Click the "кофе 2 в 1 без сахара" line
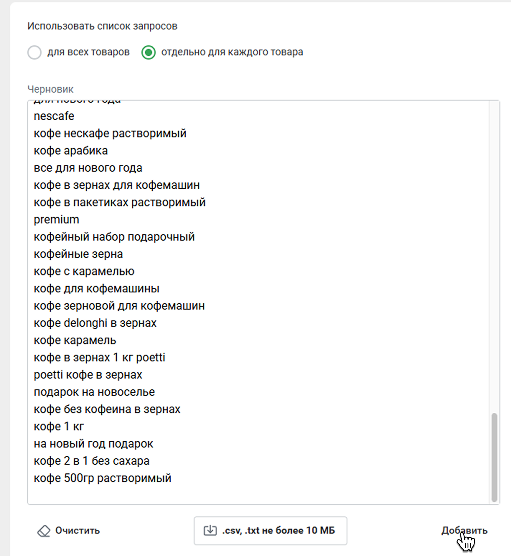511x556 pixels. pos(92,461)
